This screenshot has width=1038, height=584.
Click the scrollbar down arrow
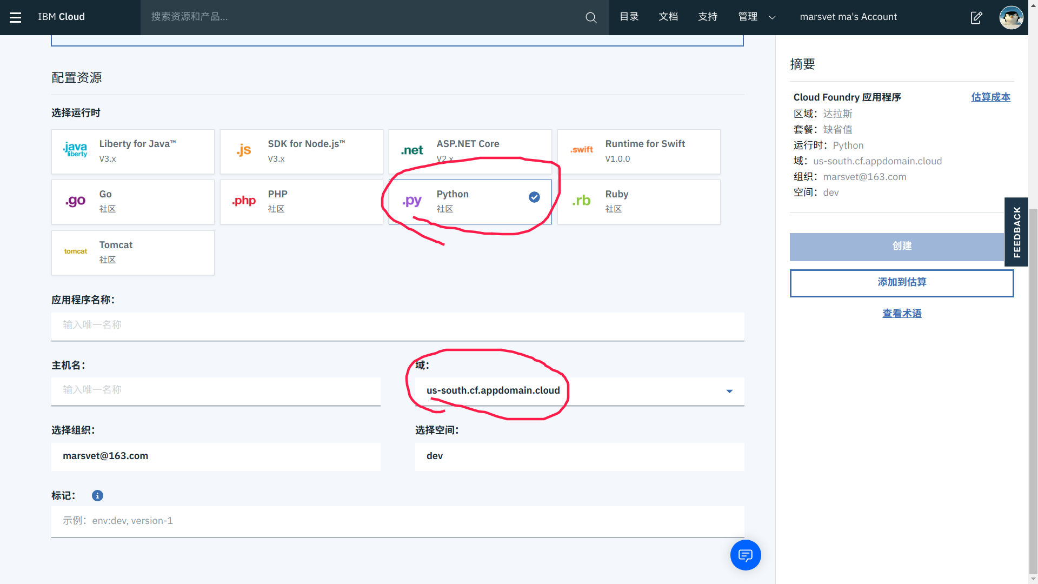click(x=1033, y=579)
